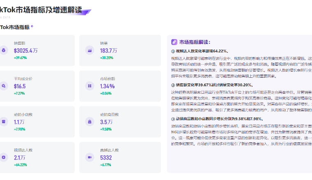Click the $16.5 average price value
Viewport: 312px width, 180px height.
(20, 86)
